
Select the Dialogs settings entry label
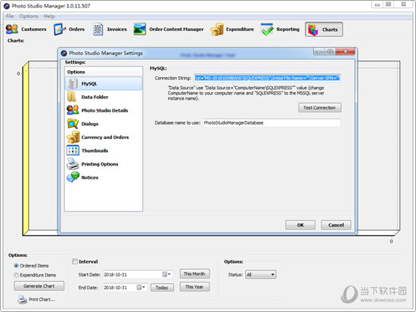click(90, 124)
